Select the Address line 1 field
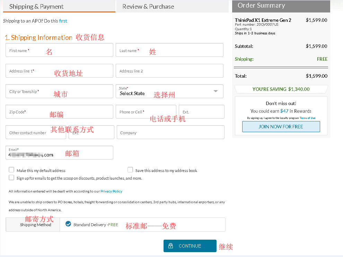The width and height of the screenshot is (343, 257). click(x=59, y=71)
